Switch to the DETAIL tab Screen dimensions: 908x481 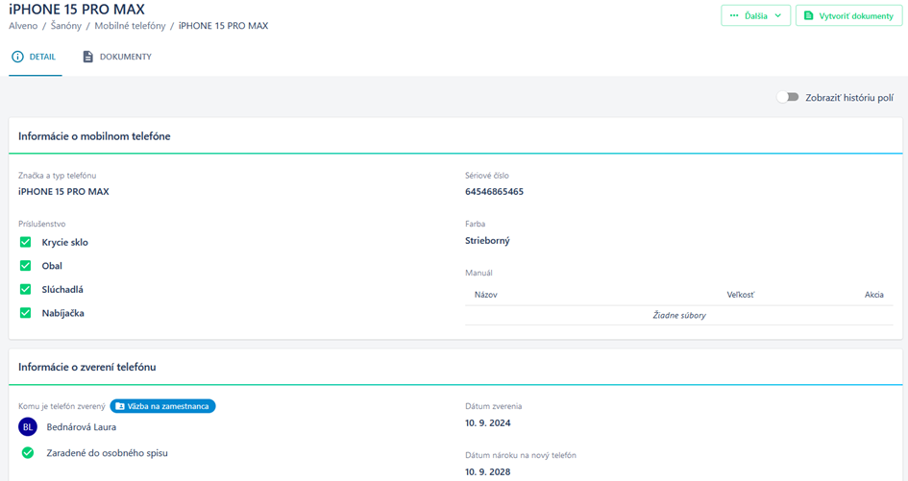point(35,57)
